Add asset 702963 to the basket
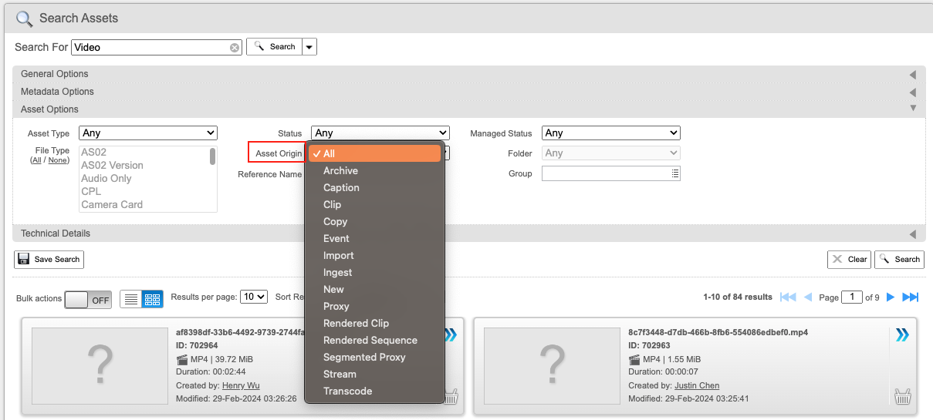This screenshot has height=420, width=933. (x=901, y=397)
